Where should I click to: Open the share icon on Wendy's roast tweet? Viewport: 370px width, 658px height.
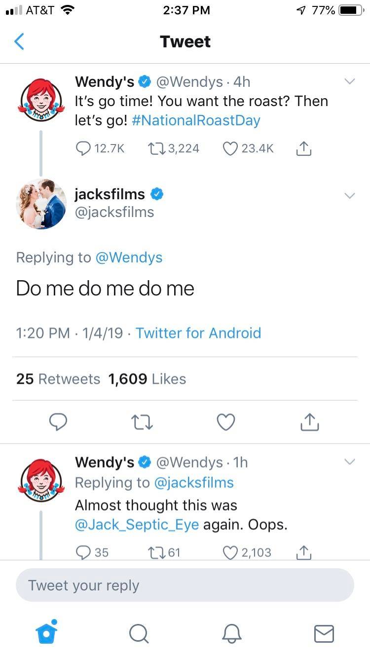pos(303,148)
